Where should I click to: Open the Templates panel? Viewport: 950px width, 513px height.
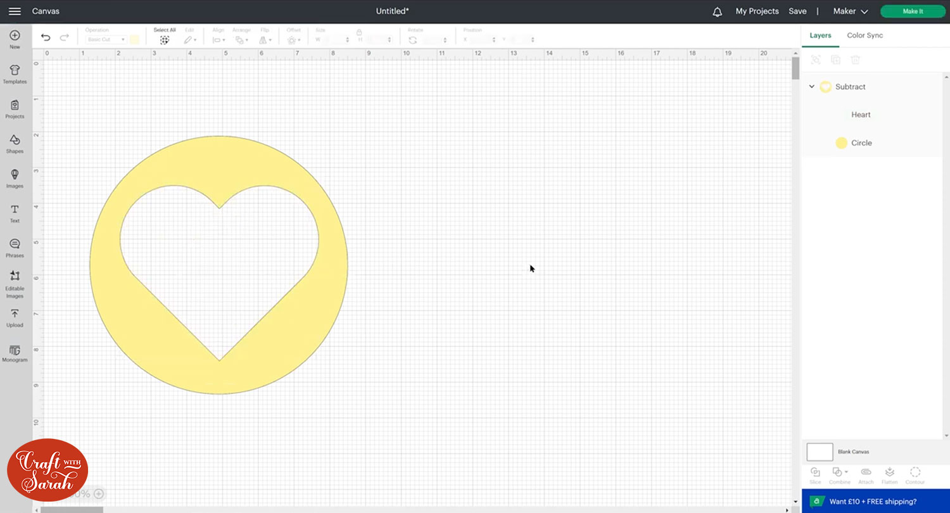point(15,74)
